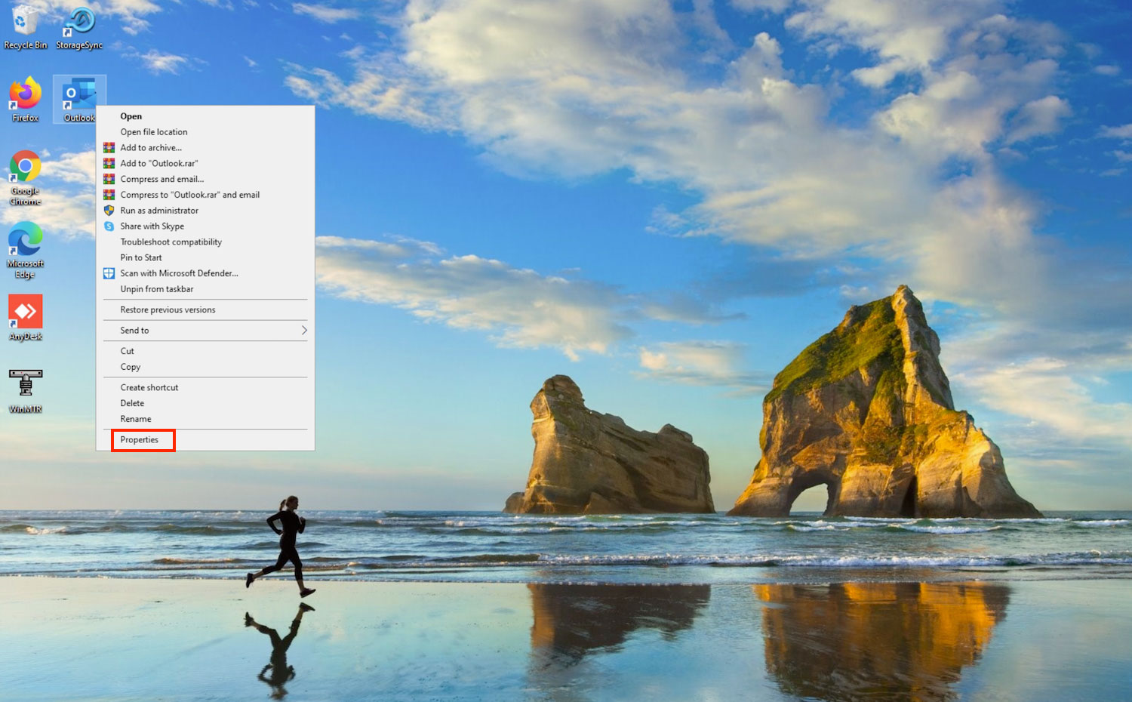Image resolution: width=1132 pixels, height=702 pixels.
Task: Select Restore previous versions
Action: 168,310
